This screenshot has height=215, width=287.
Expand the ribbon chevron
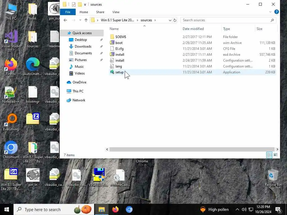coord(270,12)
